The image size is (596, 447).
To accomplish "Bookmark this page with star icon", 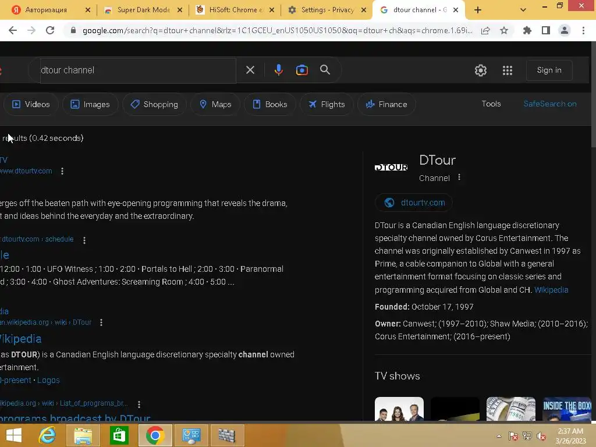I will click(x=504, y=30).
